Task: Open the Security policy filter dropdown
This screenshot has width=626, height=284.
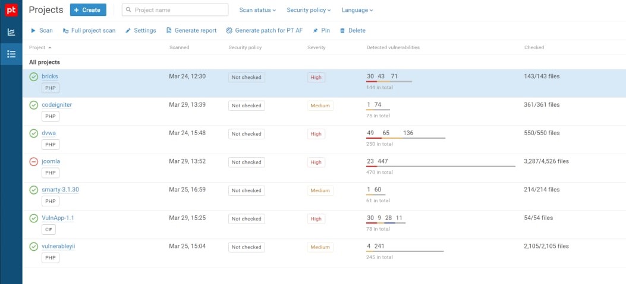Action: coord(309,10)
